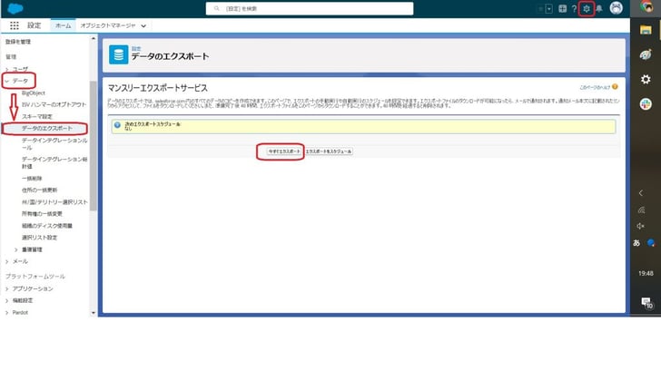Open the このページのヘルプ link
The width and height of the screenshot is (661, 371).
[595, 87]
